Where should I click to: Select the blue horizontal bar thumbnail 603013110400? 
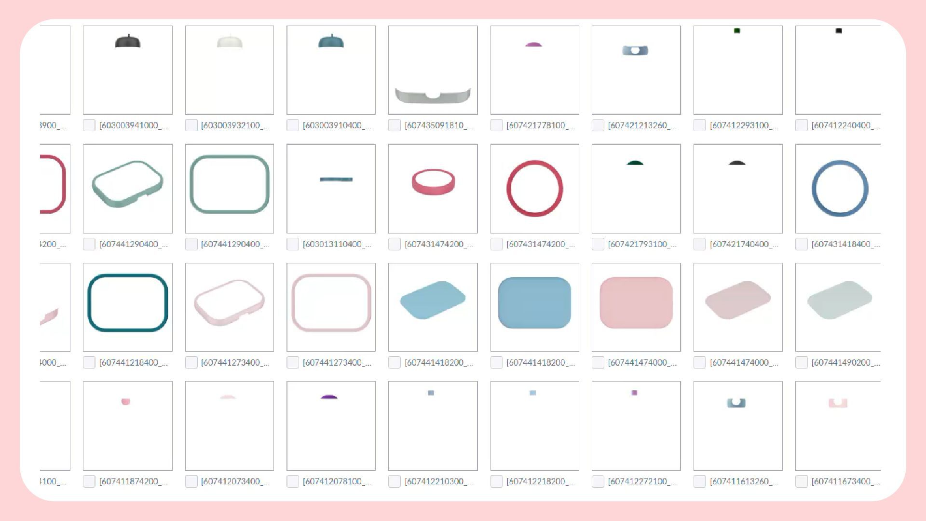point(331,189)
